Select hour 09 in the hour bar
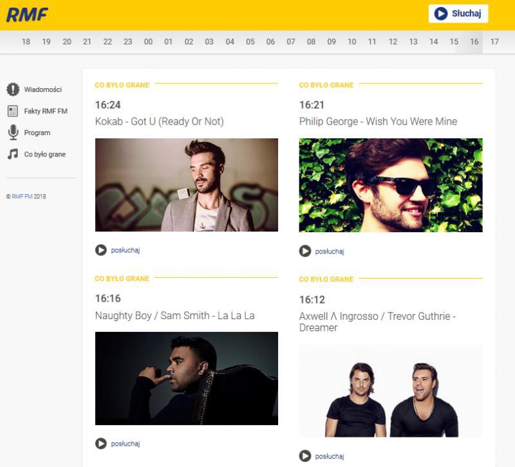Screen dimensions: 515x467 tap(332, 42)
